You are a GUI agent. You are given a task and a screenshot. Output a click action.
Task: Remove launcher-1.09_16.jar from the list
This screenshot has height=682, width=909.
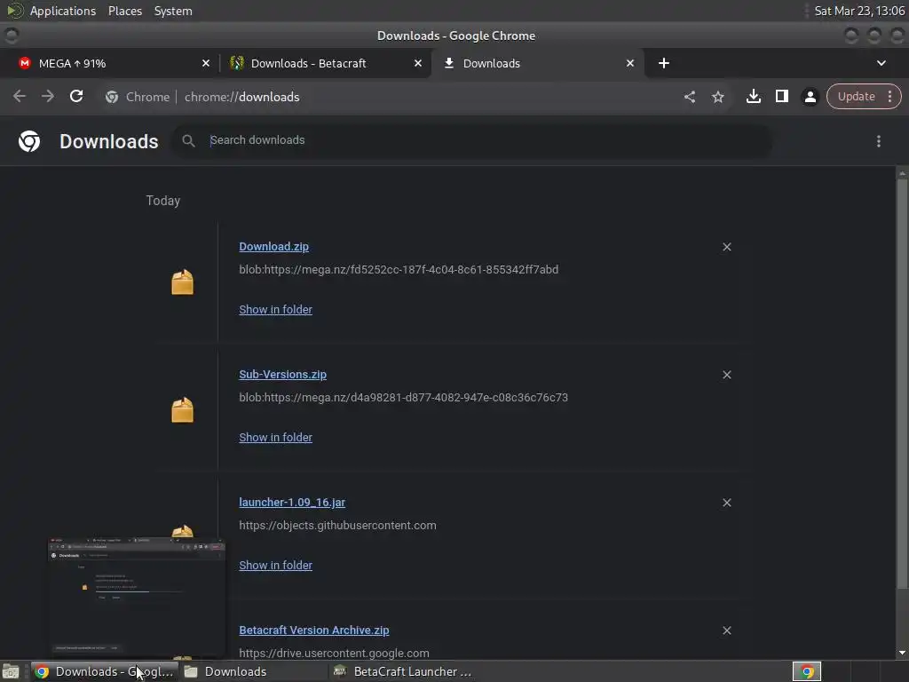click(x=726, y=503)
